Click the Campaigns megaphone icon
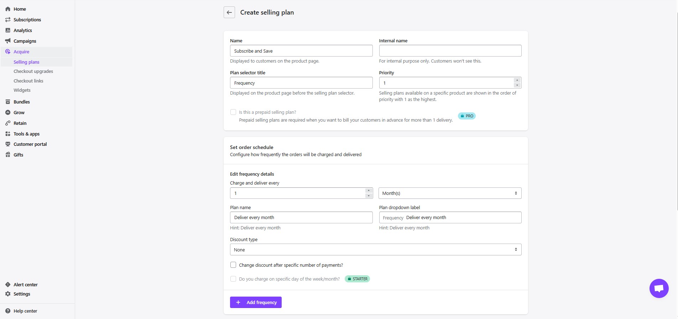Image resolution: width=678 pixels, height=319 pixels. 8,41
